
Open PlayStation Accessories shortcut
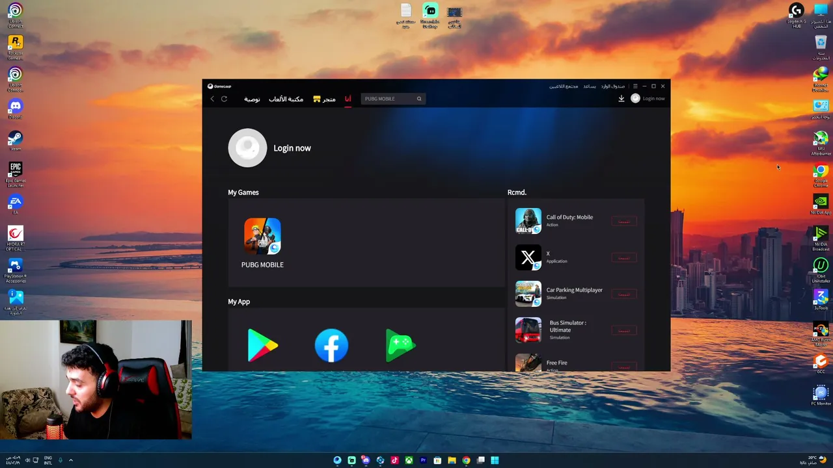coord(16,270)
